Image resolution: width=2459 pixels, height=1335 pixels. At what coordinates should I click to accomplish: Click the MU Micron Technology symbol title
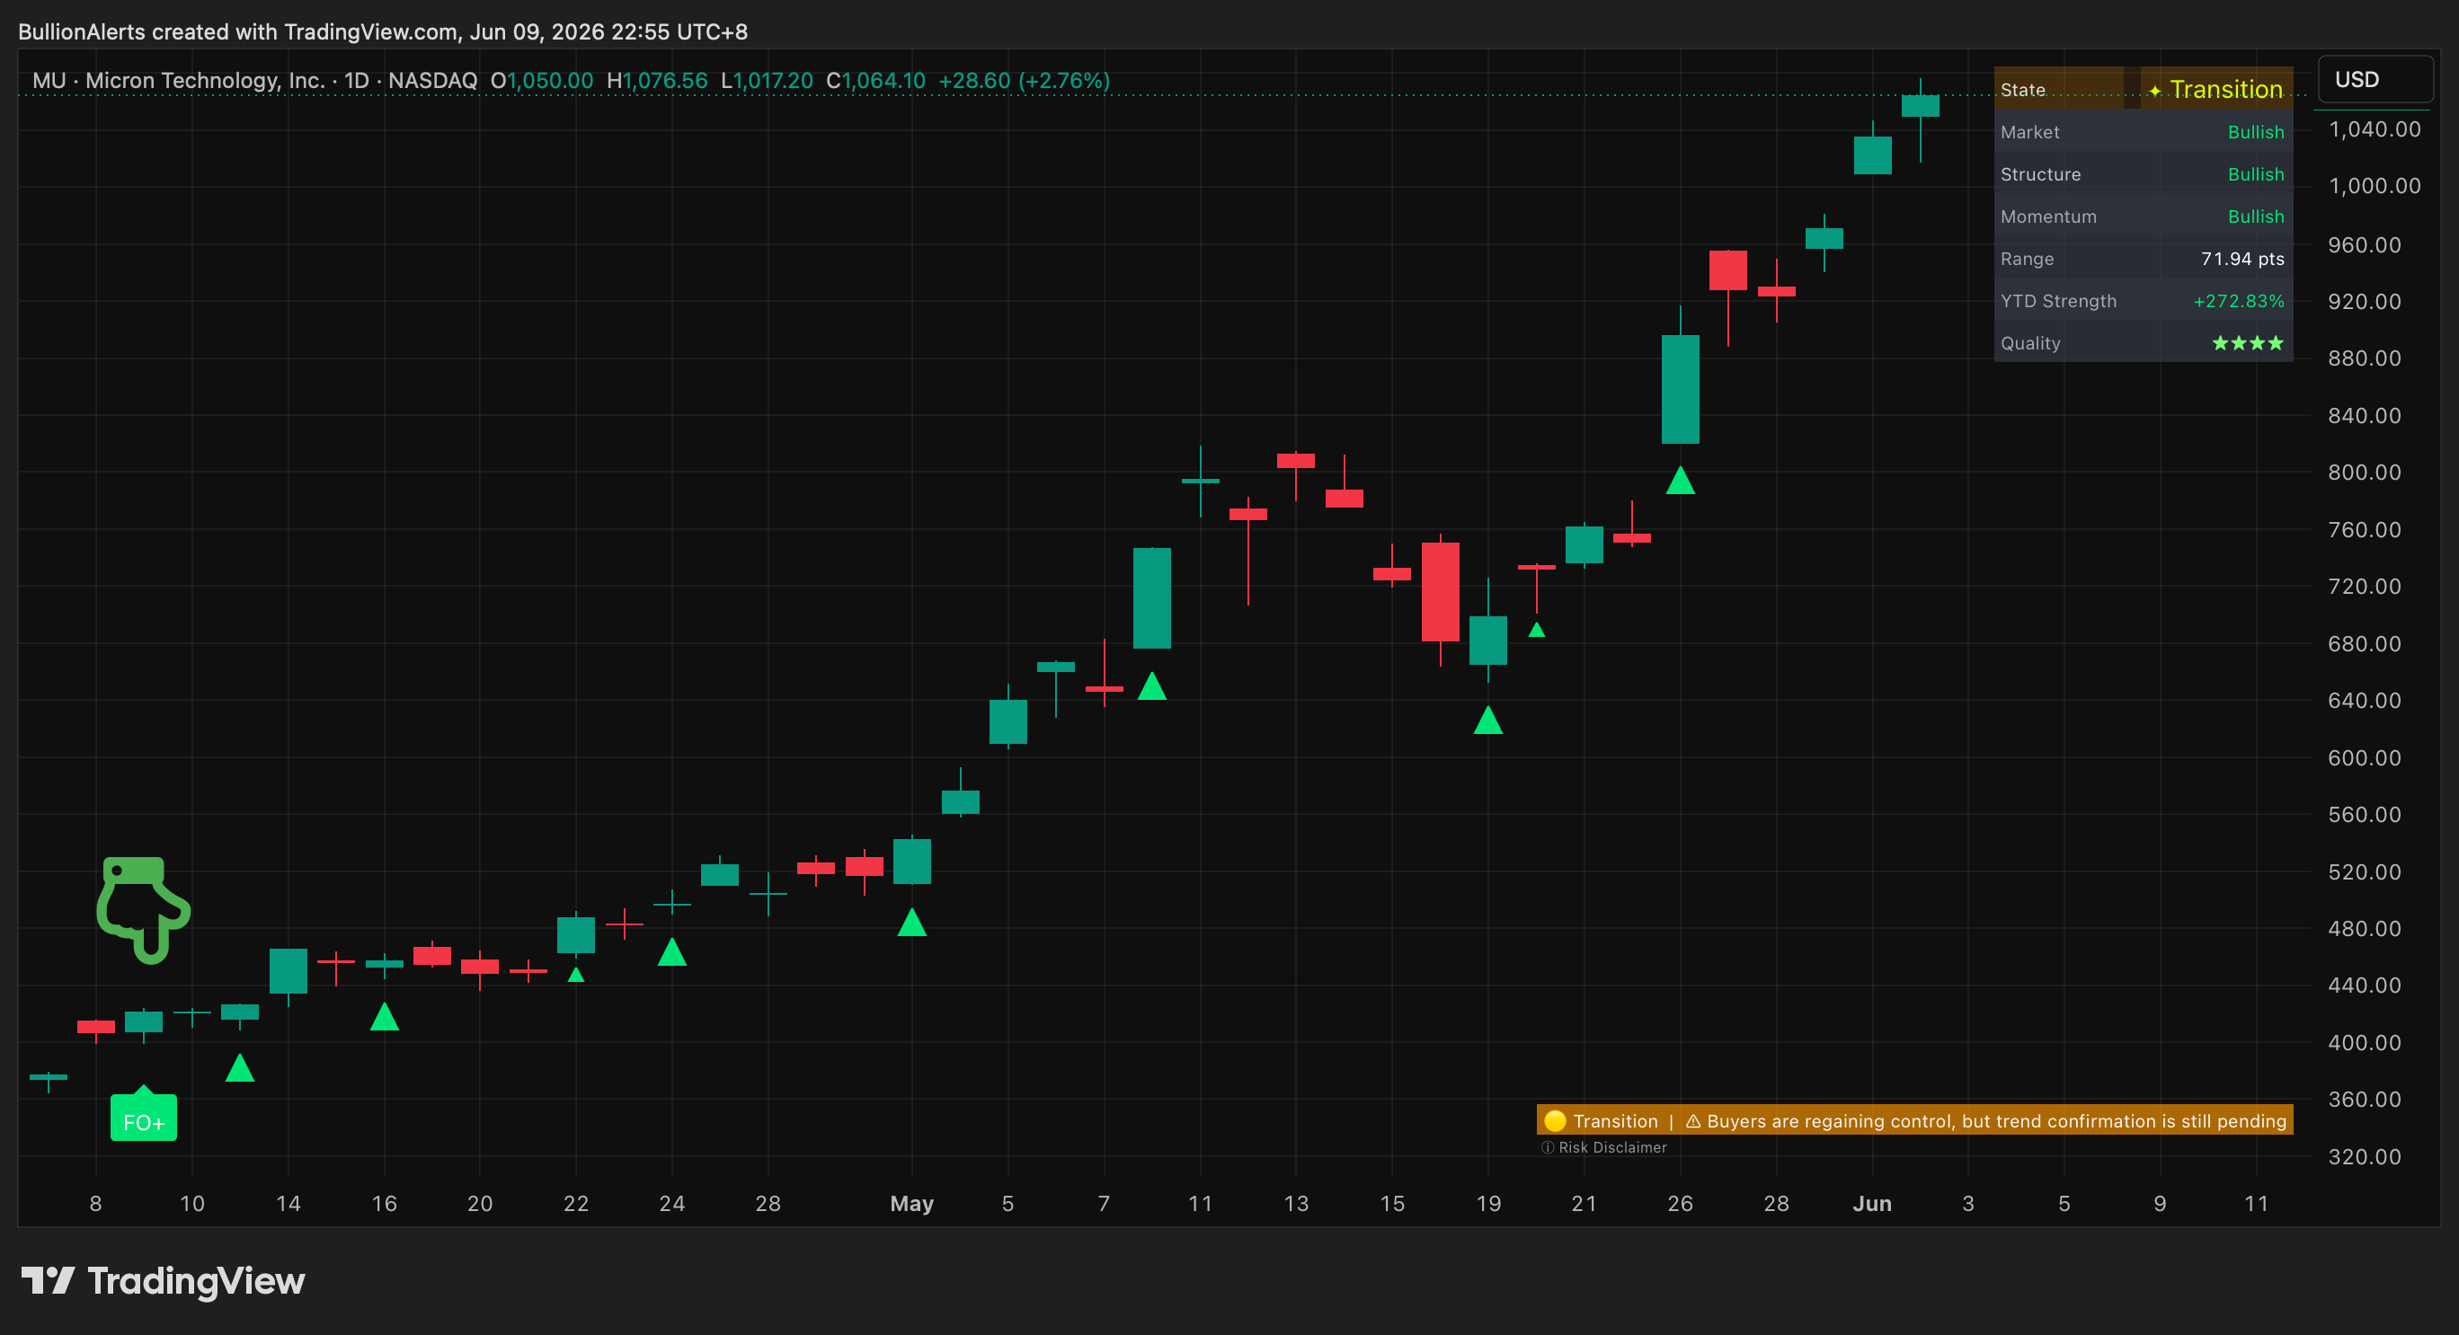coord(179,80)
